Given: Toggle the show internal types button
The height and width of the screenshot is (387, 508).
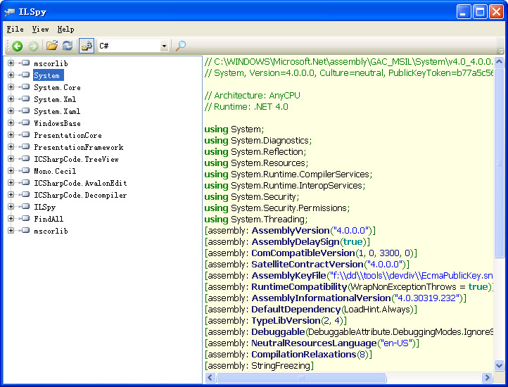Looking at the screenshot, I should 87,46.
